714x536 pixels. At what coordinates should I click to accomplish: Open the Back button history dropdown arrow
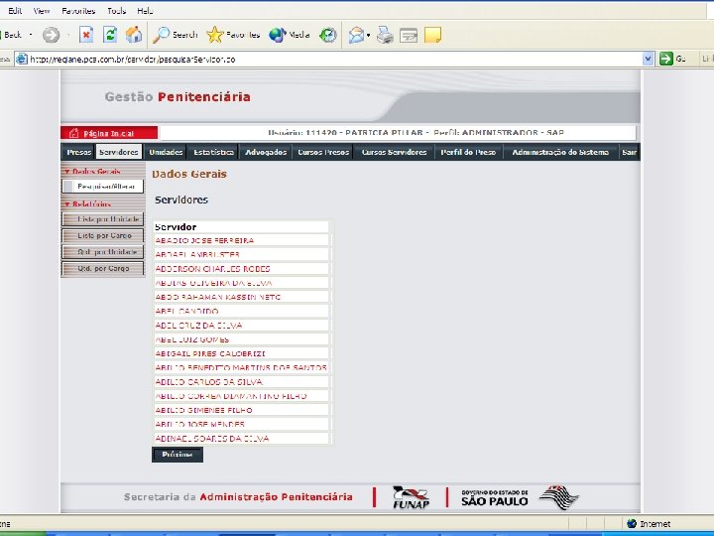tap(31, 35)
